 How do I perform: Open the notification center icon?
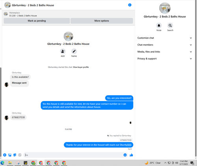192,163
